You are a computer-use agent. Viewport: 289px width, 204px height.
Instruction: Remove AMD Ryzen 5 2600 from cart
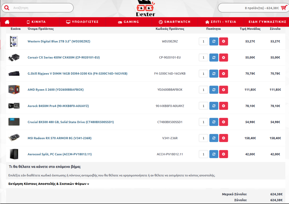224,90
